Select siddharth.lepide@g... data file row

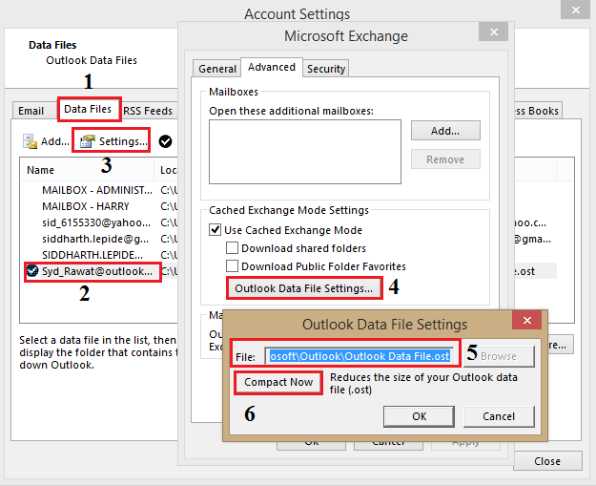pos(98,239)
